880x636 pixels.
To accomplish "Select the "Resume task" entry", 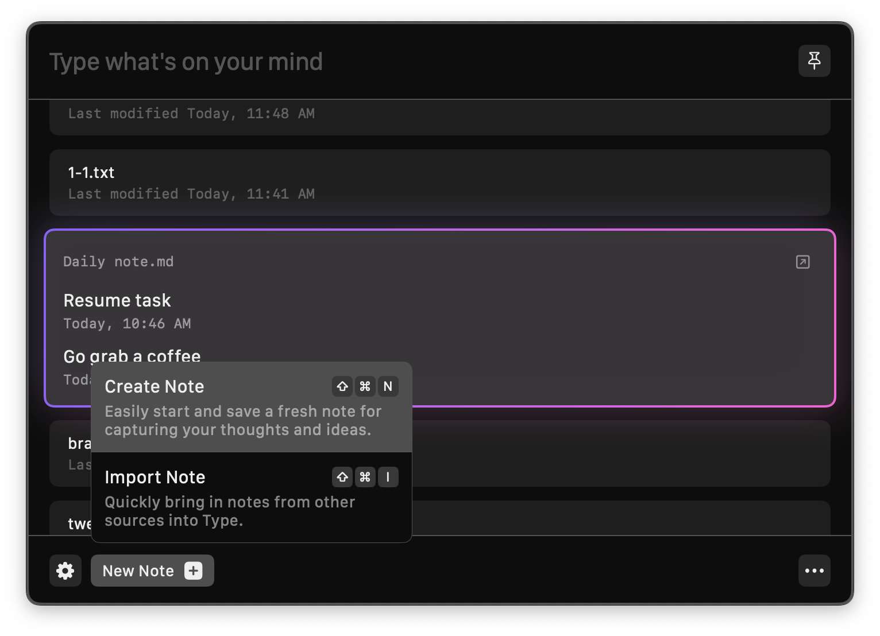I will coord(117,300).
